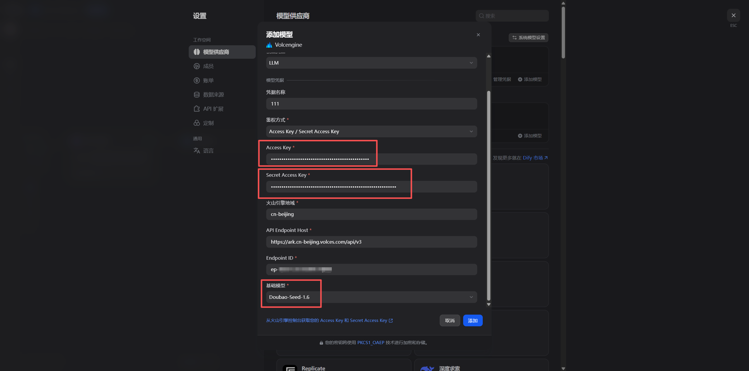Viewport: 749px width, 371px height.
Task: Click the 凭据名称 input field
Action: pyautogui.click(x=371, y=104)
